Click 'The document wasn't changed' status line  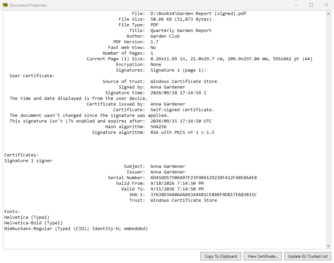coord(89,116)
